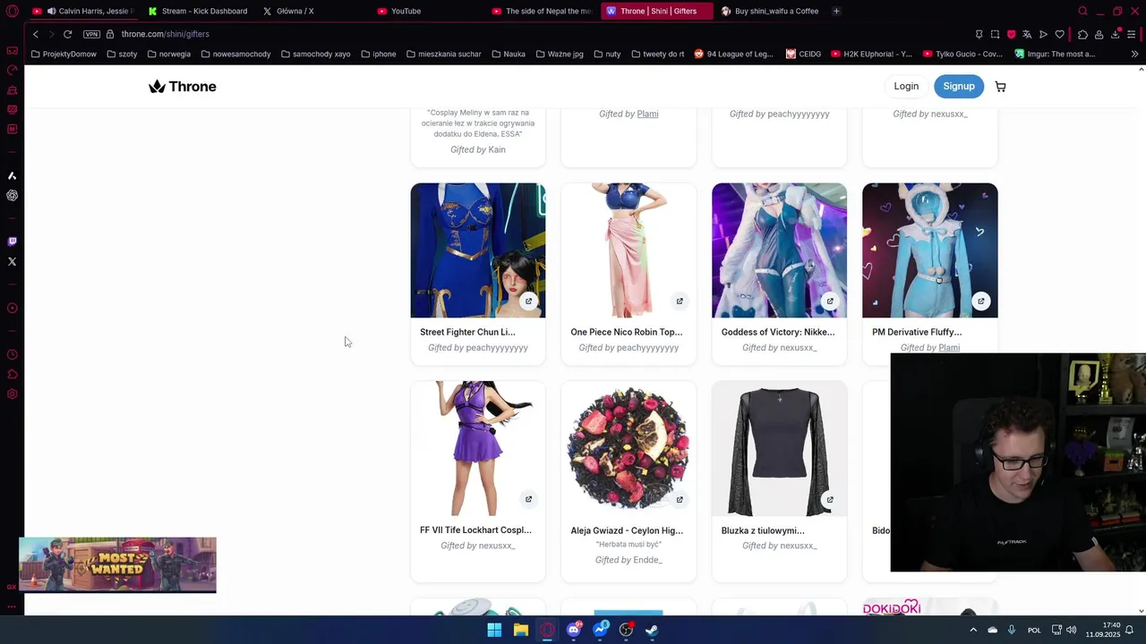Screen dimensions: 1146x644
Task: Click the ad blocker shield icon
Action: 1011,34
